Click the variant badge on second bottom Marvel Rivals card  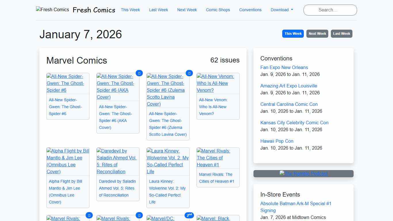tap(139, 215)
